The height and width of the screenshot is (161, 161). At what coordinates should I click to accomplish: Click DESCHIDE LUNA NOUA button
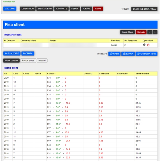pyautogui.click(x=144, y=9)
